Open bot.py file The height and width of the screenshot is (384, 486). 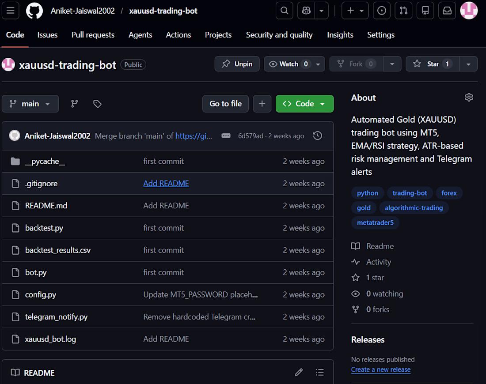click(x=36, y=272)
